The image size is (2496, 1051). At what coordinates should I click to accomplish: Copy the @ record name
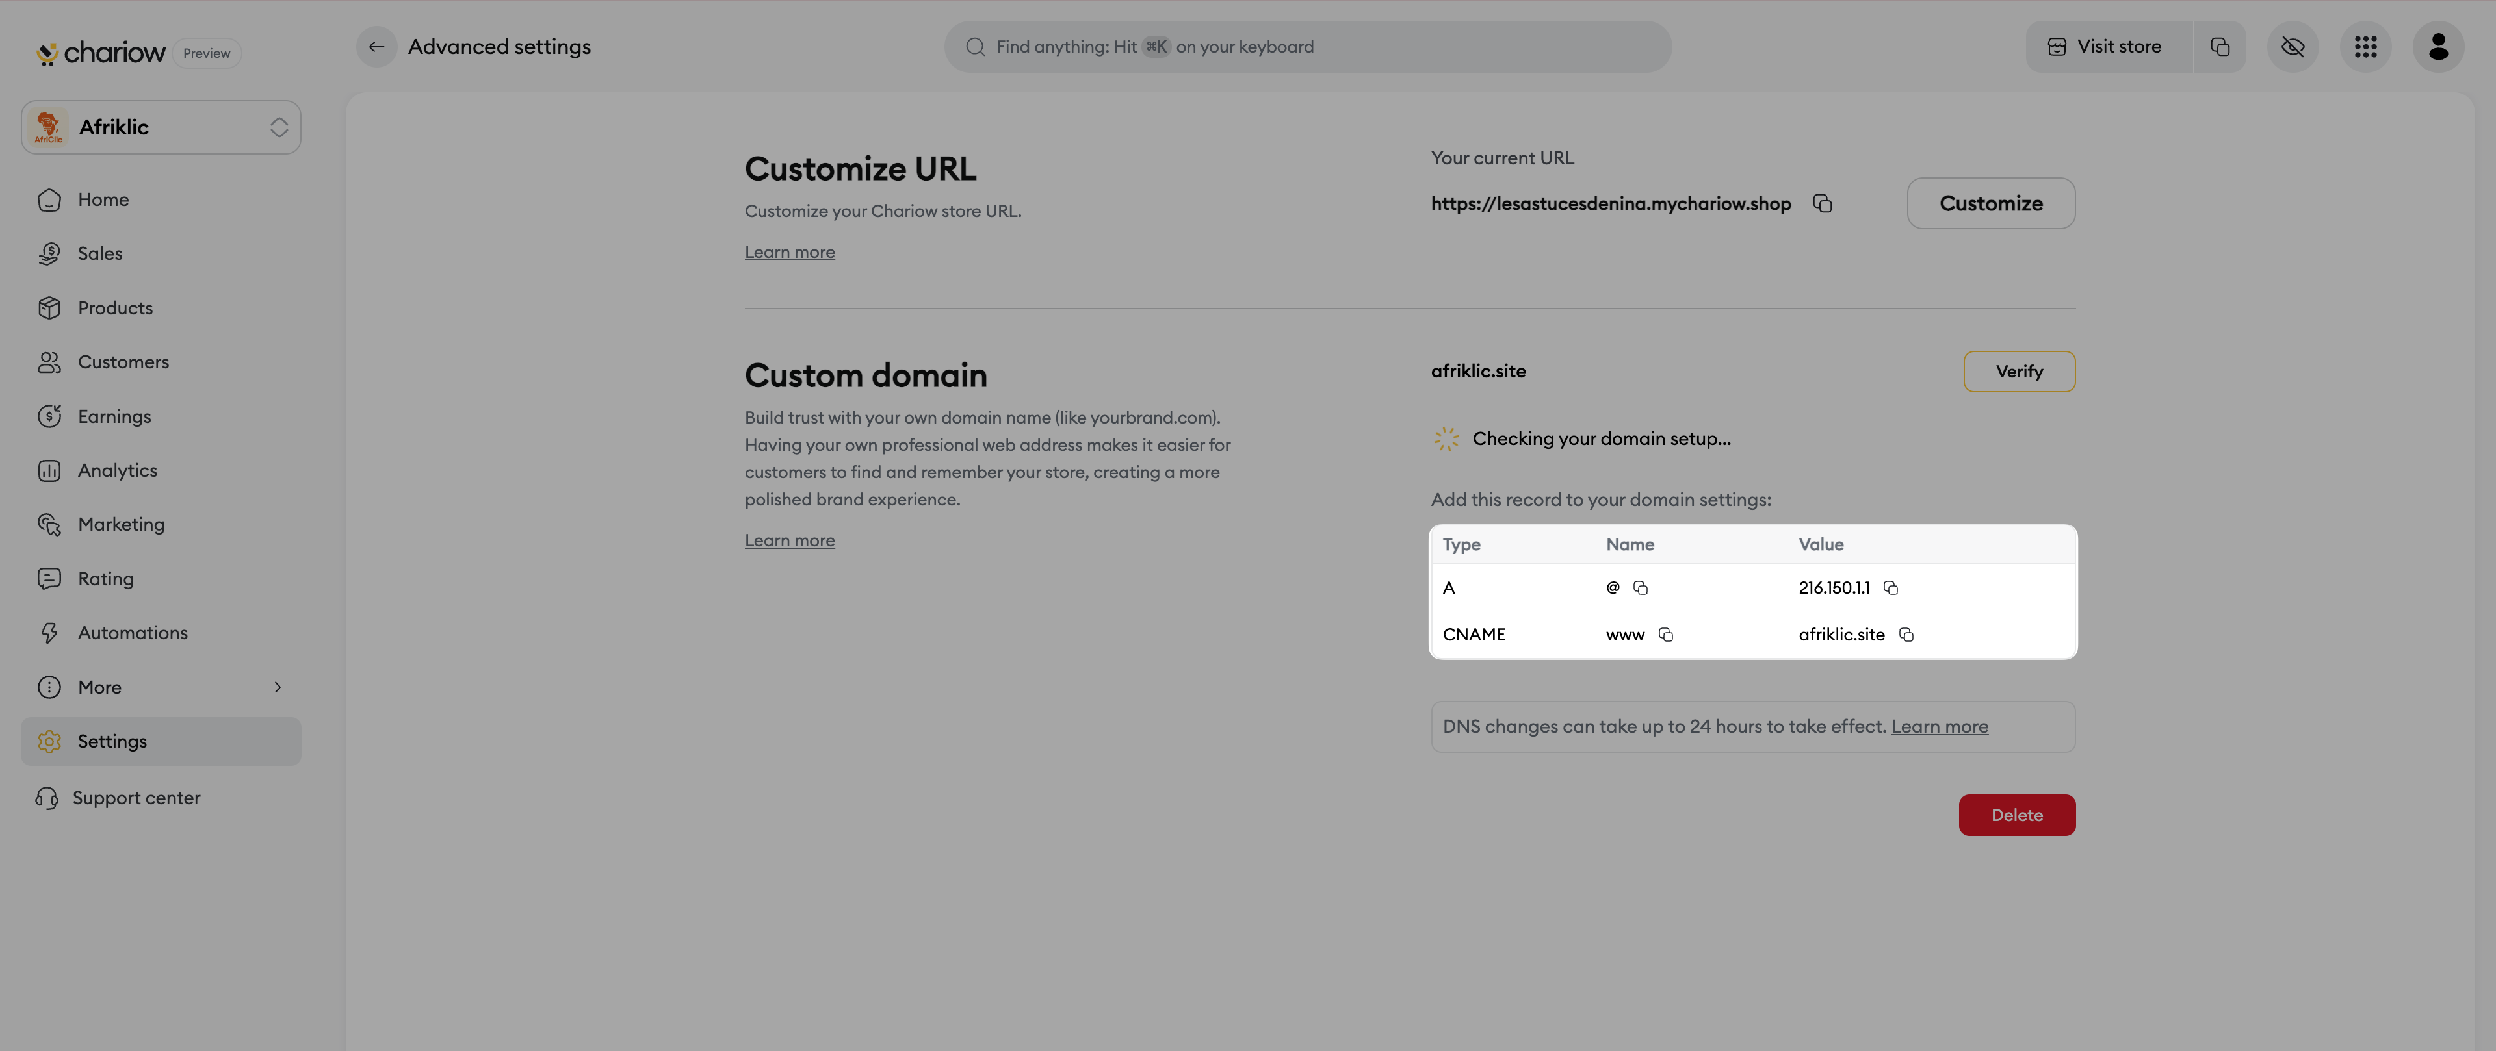click(x=1641, y=588)
